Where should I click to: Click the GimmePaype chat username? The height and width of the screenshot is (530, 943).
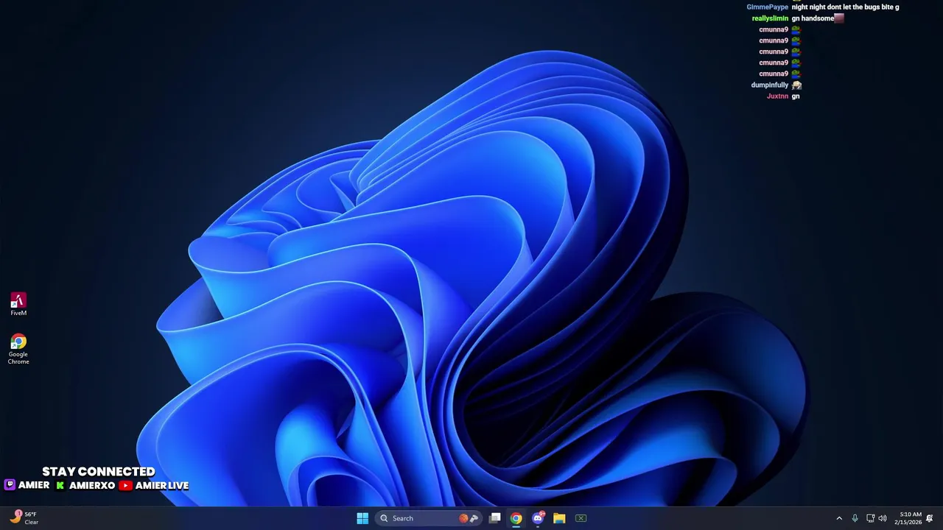click(767, 7)
